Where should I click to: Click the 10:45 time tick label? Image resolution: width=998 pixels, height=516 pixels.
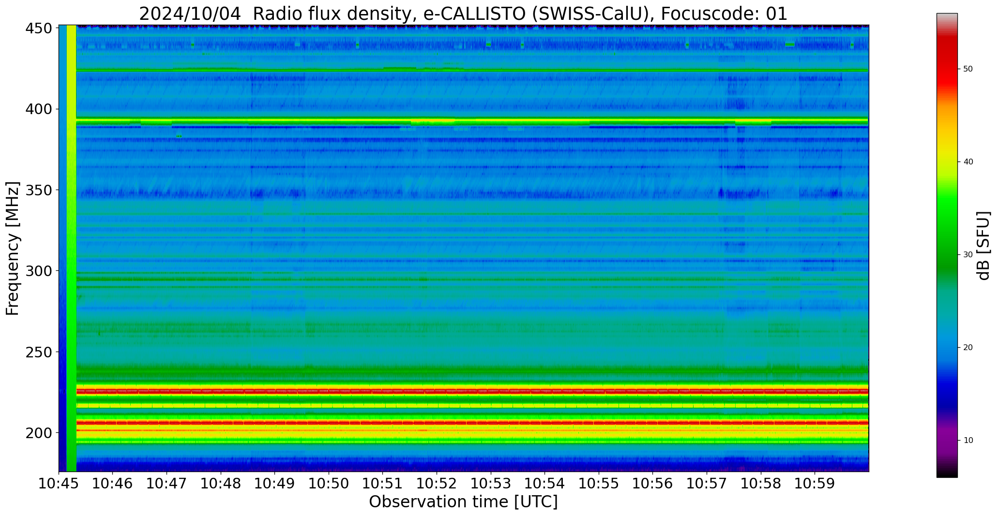click(59, 483)
